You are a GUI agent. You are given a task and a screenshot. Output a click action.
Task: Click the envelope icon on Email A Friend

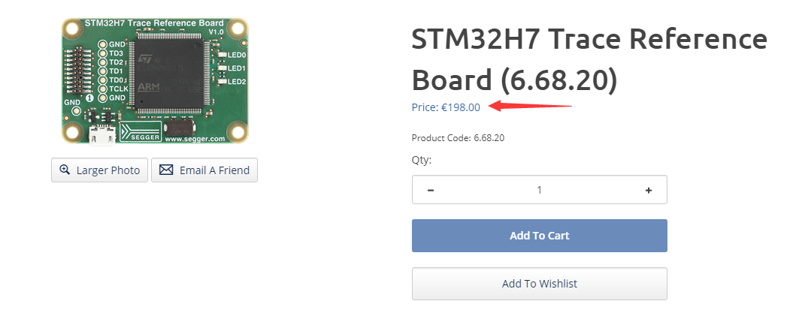(166, 170)
